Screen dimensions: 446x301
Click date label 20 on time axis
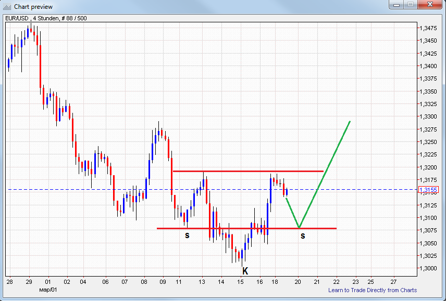298,282
